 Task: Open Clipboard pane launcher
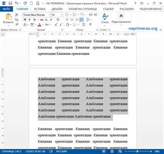[x=20, y=30]
